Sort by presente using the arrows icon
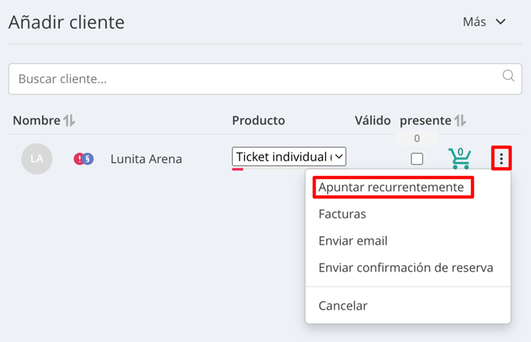This screenshot has width=531, height=342. click(x=460, y=120)
